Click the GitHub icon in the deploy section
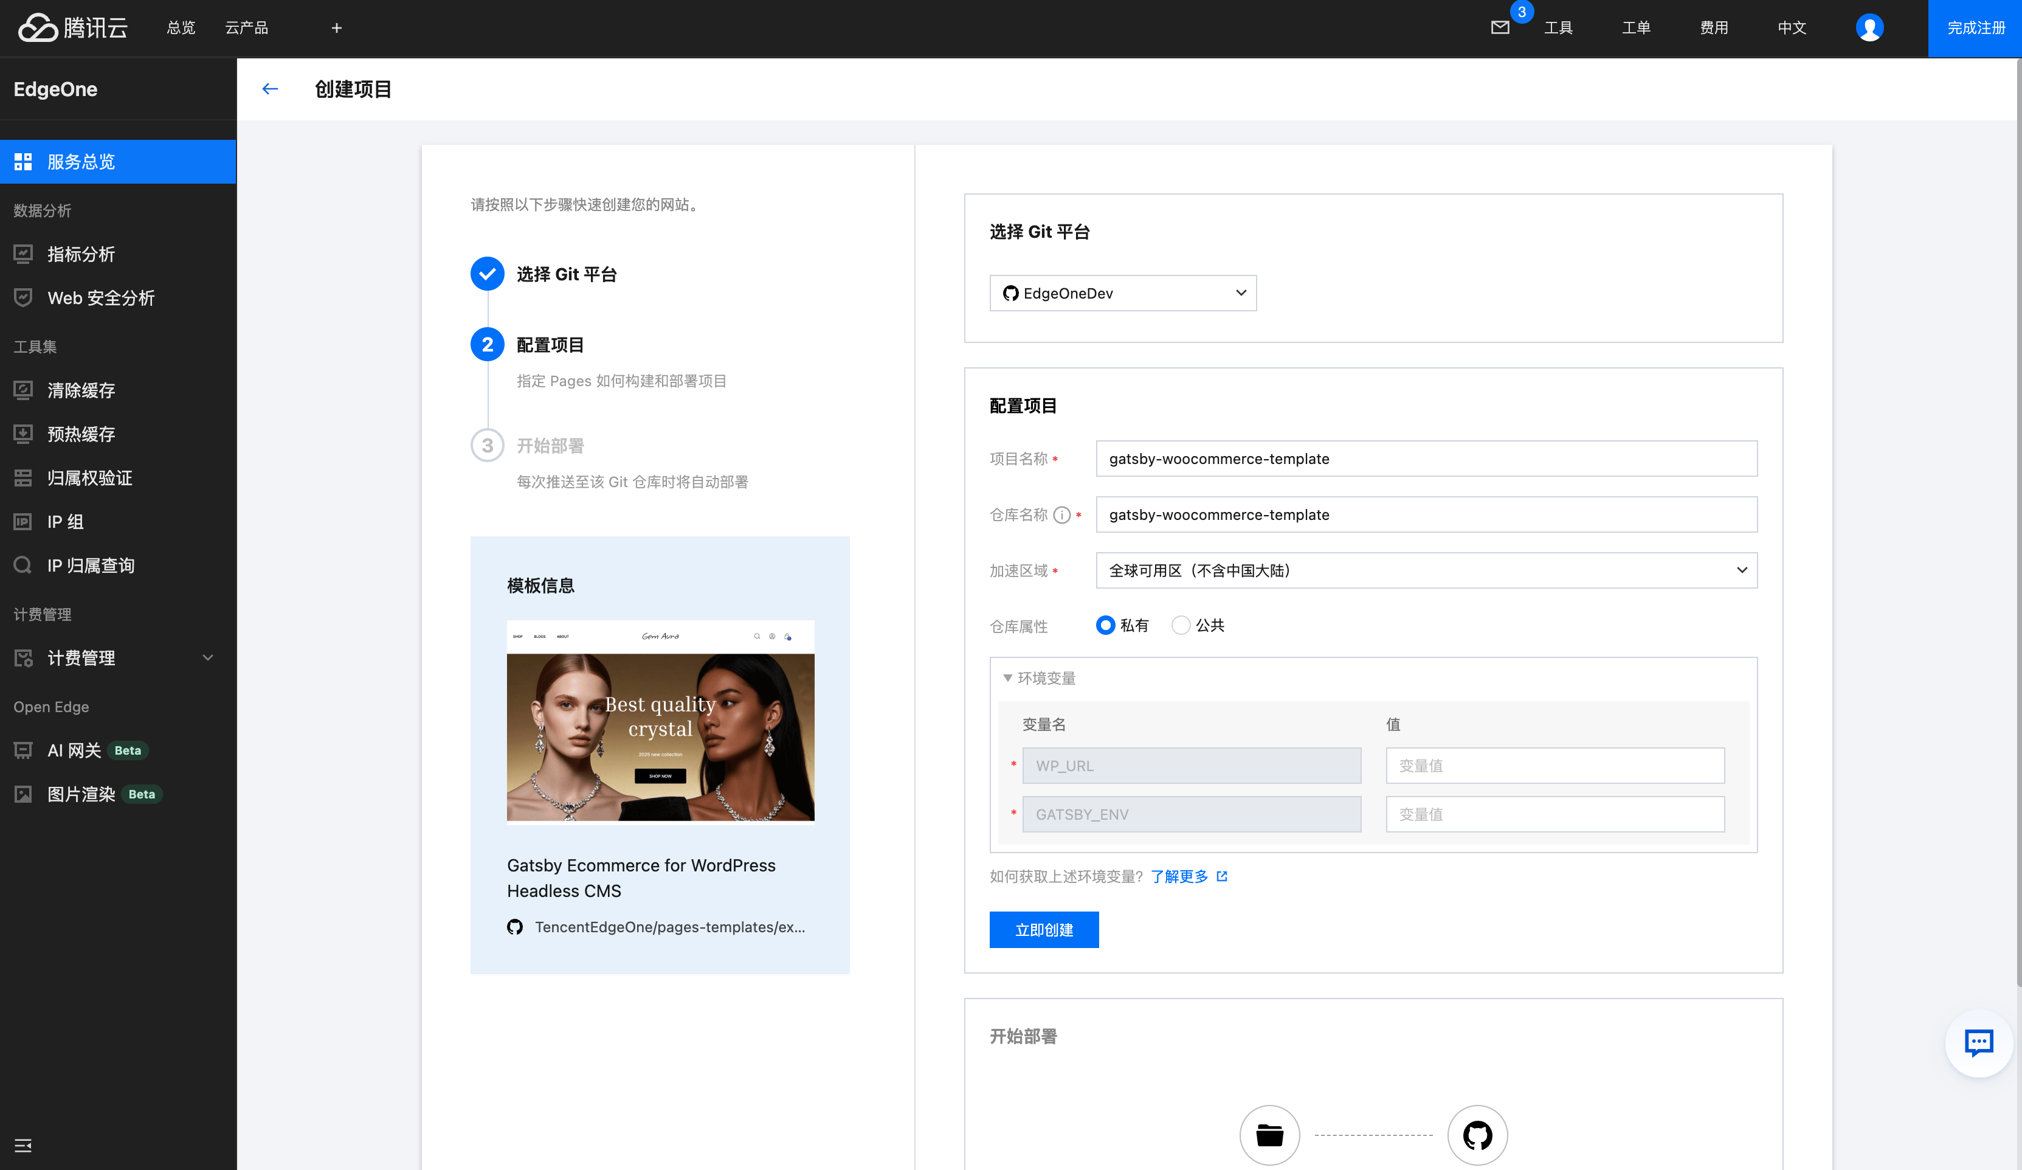 pos(1477,1135)
